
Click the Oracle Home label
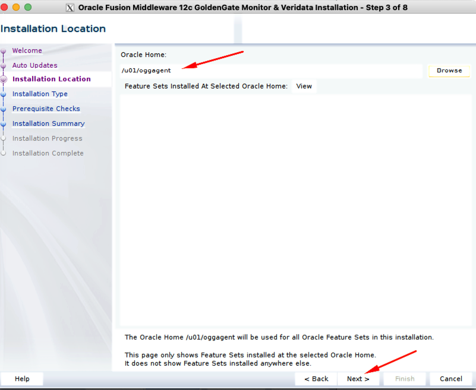click(x=144, y=55)
